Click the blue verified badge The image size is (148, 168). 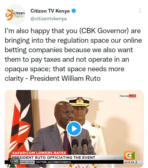74,11
